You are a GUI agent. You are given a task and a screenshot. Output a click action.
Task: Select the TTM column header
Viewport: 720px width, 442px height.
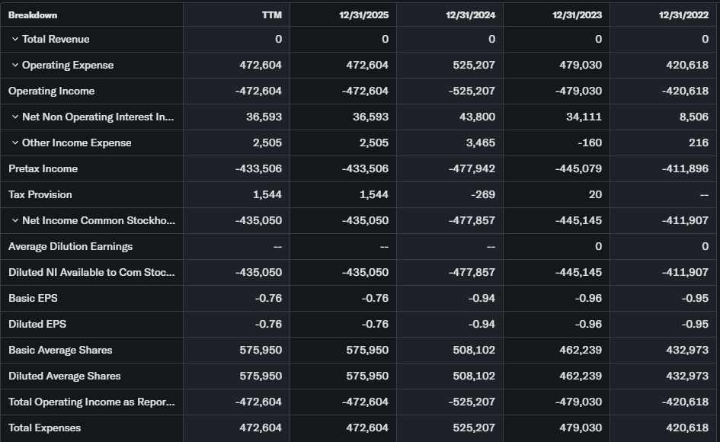pyautogui.click(x=271, y=15)
